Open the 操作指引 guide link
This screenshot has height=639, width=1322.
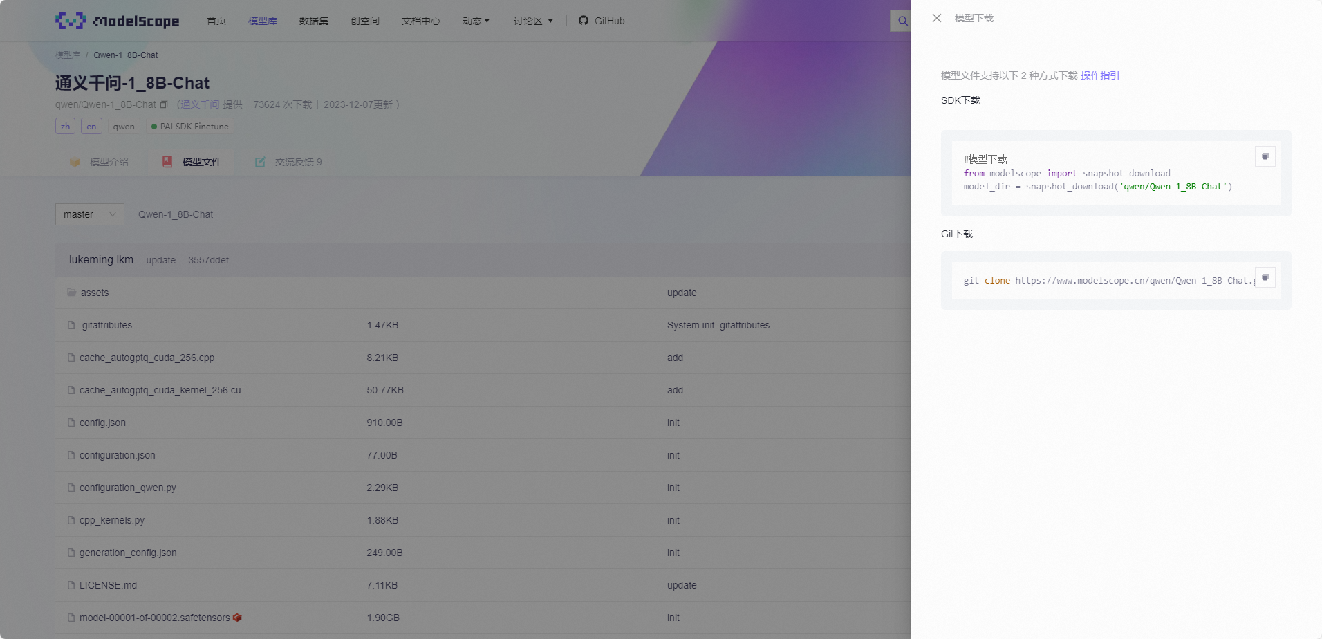point(1100,75)
